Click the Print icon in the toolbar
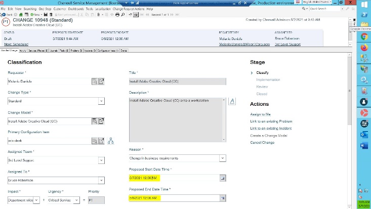Screen dimensions: 371x209 point(117,15)
